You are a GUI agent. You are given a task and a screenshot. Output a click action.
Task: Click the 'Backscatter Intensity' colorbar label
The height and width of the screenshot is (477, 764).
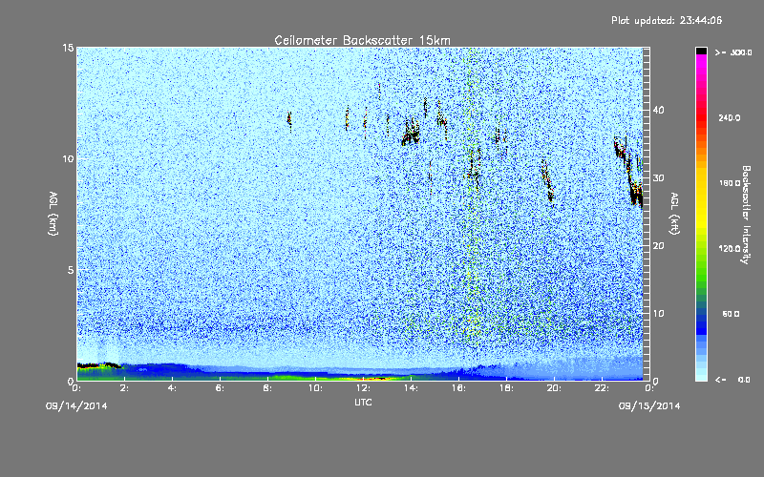click(746, 215)
